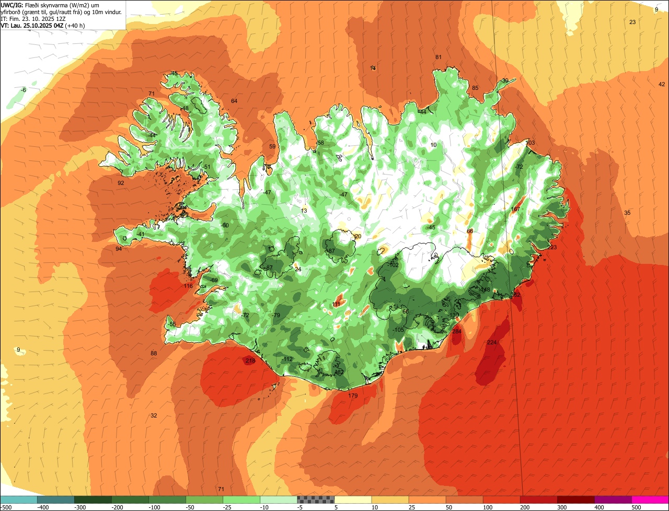669x511 pixels.
Task: Click the '200' label on the legend scale
Action: [x=524, y=507]
